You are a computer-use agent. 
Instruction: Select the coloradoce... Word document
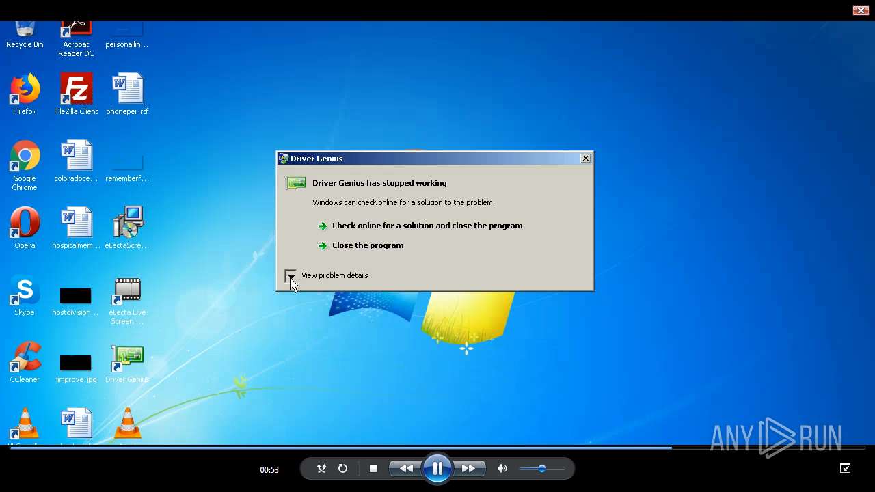(x=76, y=161)
